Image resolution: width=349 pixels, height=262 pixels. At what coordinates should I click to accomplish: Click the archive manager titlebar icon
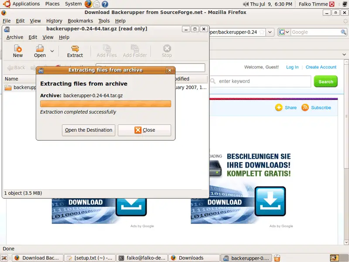pos(7,29)
